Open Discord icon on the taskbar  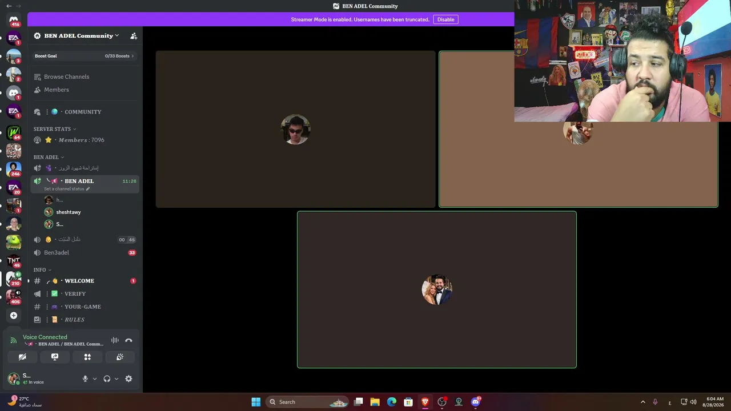pos(476,402)
